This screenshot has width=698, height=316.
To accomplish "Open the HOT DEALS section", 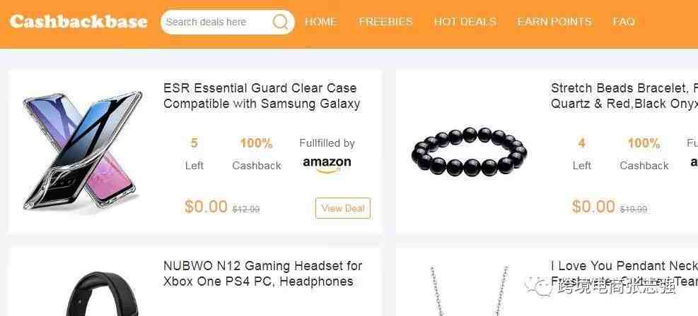I will tap(465, 21).
